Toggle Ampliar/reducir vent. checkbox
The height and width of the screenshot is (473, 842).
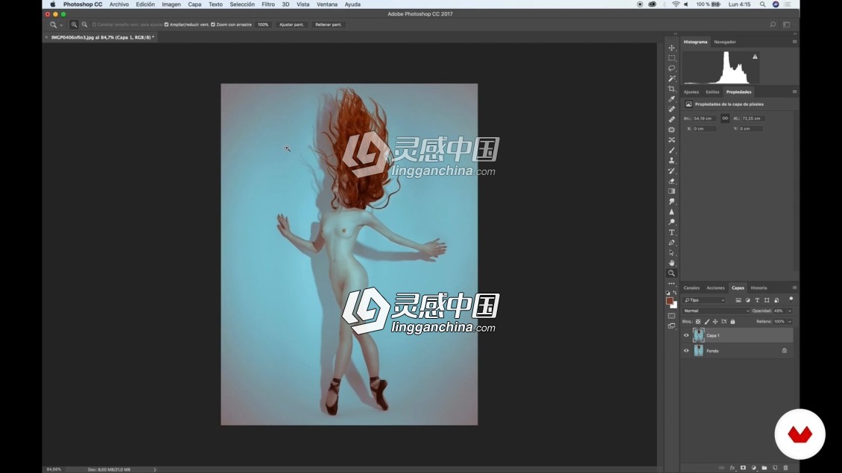(x=166, y=25)
